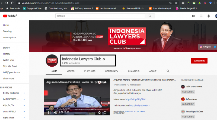Open the Tips Ms. Excel playlist
Image resolution: width=217 pixels, height=120 pixels.
click(x=10, y=66)
